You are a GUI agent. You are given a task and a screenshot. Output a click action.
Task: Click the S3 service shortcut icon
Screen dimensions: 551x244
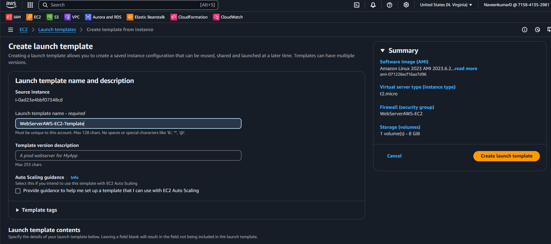point(50,17)
